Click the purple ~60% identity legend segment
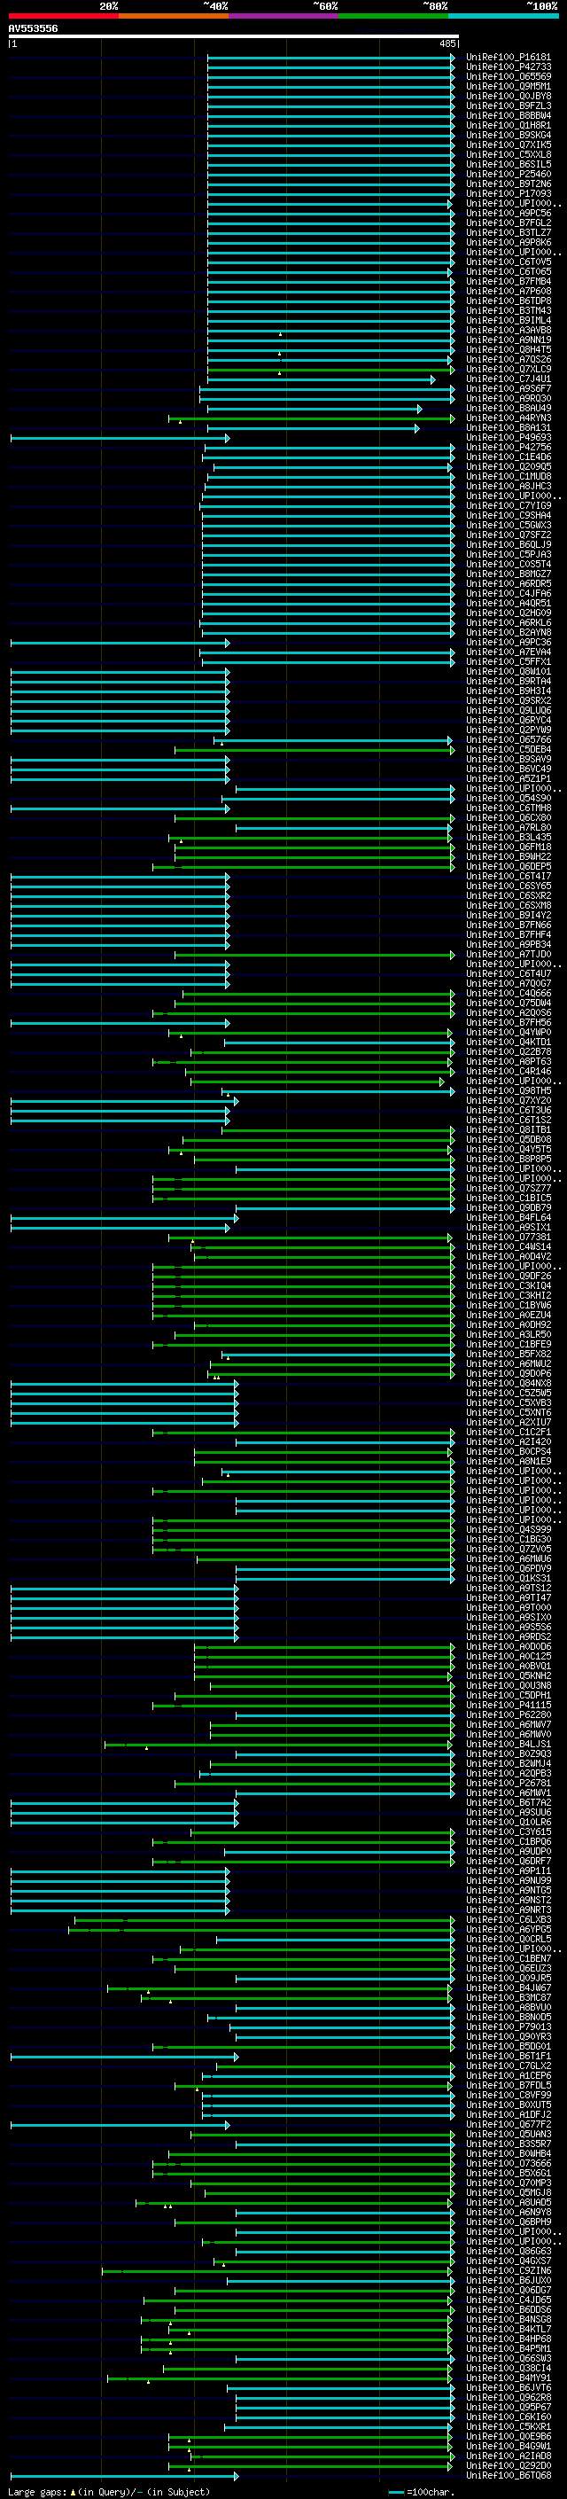The image size is (567, 2499). point(283,16)
